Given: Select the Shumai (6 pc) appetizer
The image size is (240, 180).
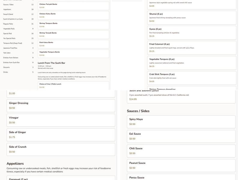Looking at the screenshot, I should coord(192,17).
